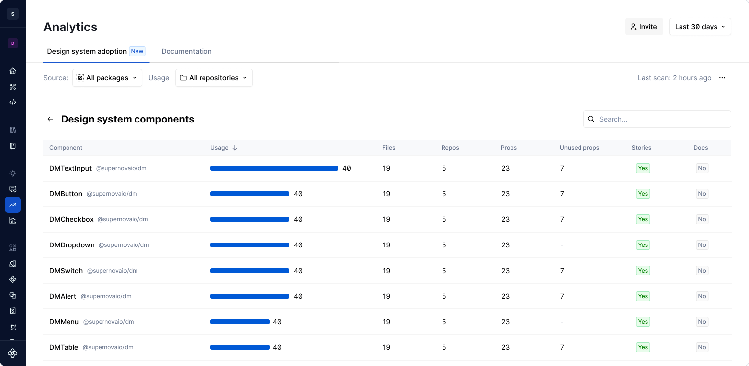
Task: Click the usage bar for DMMenu
Action: point(240,322)
